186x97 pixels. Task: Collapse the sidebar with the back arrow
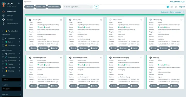(x=19, y=3)
